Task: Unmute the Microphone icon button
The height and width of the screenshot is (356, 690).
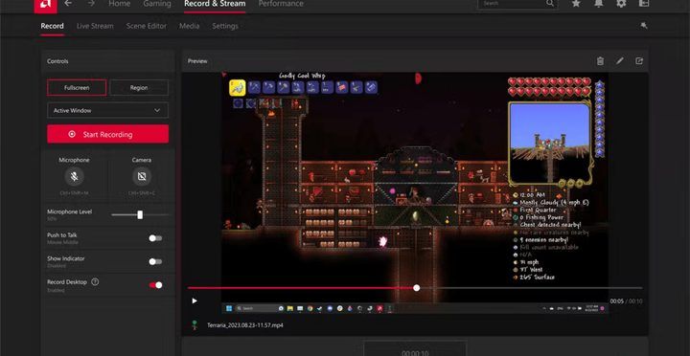Action: tap(75, 176)
